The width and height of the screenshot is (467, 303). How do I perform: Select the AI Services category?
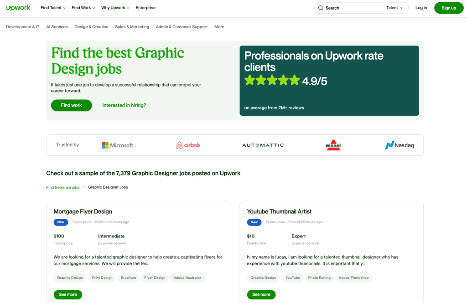57,27
